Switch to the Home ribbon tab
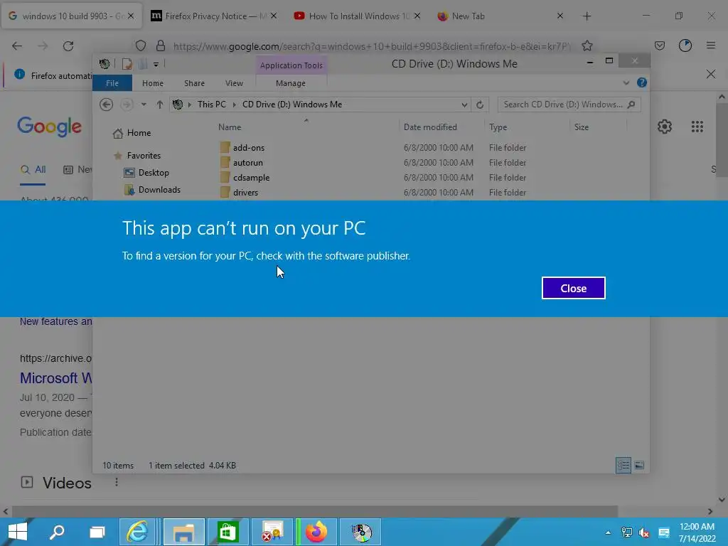The image size is (728, 546). pyautogui.click(x=153, y=83)
